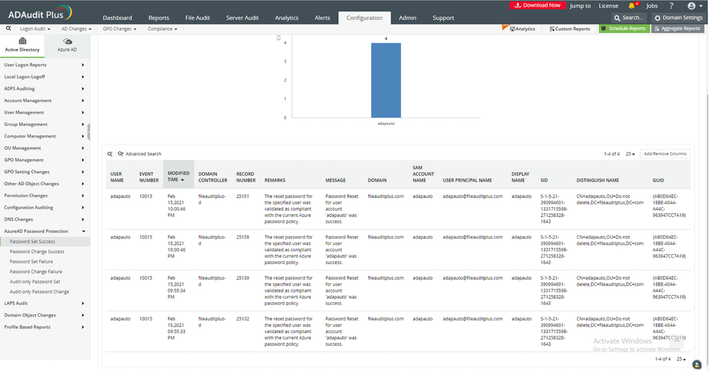Viewport: 709px width, 373px height.
Task: Click the chat support icon at bottom right
Action: (x=697, y=364)
